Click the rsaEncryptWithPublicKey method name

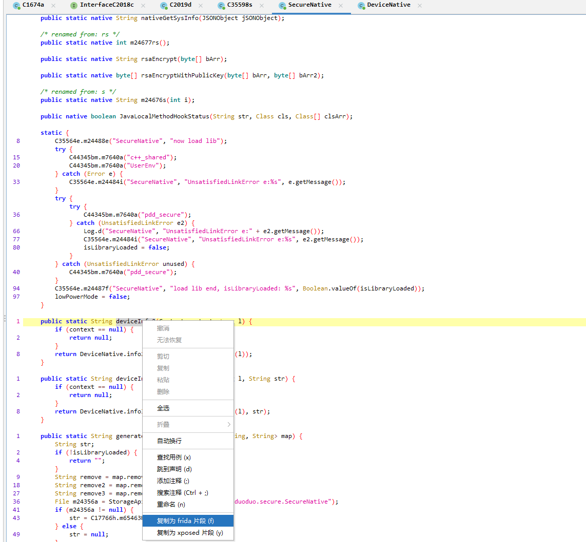tap(182, 75)
